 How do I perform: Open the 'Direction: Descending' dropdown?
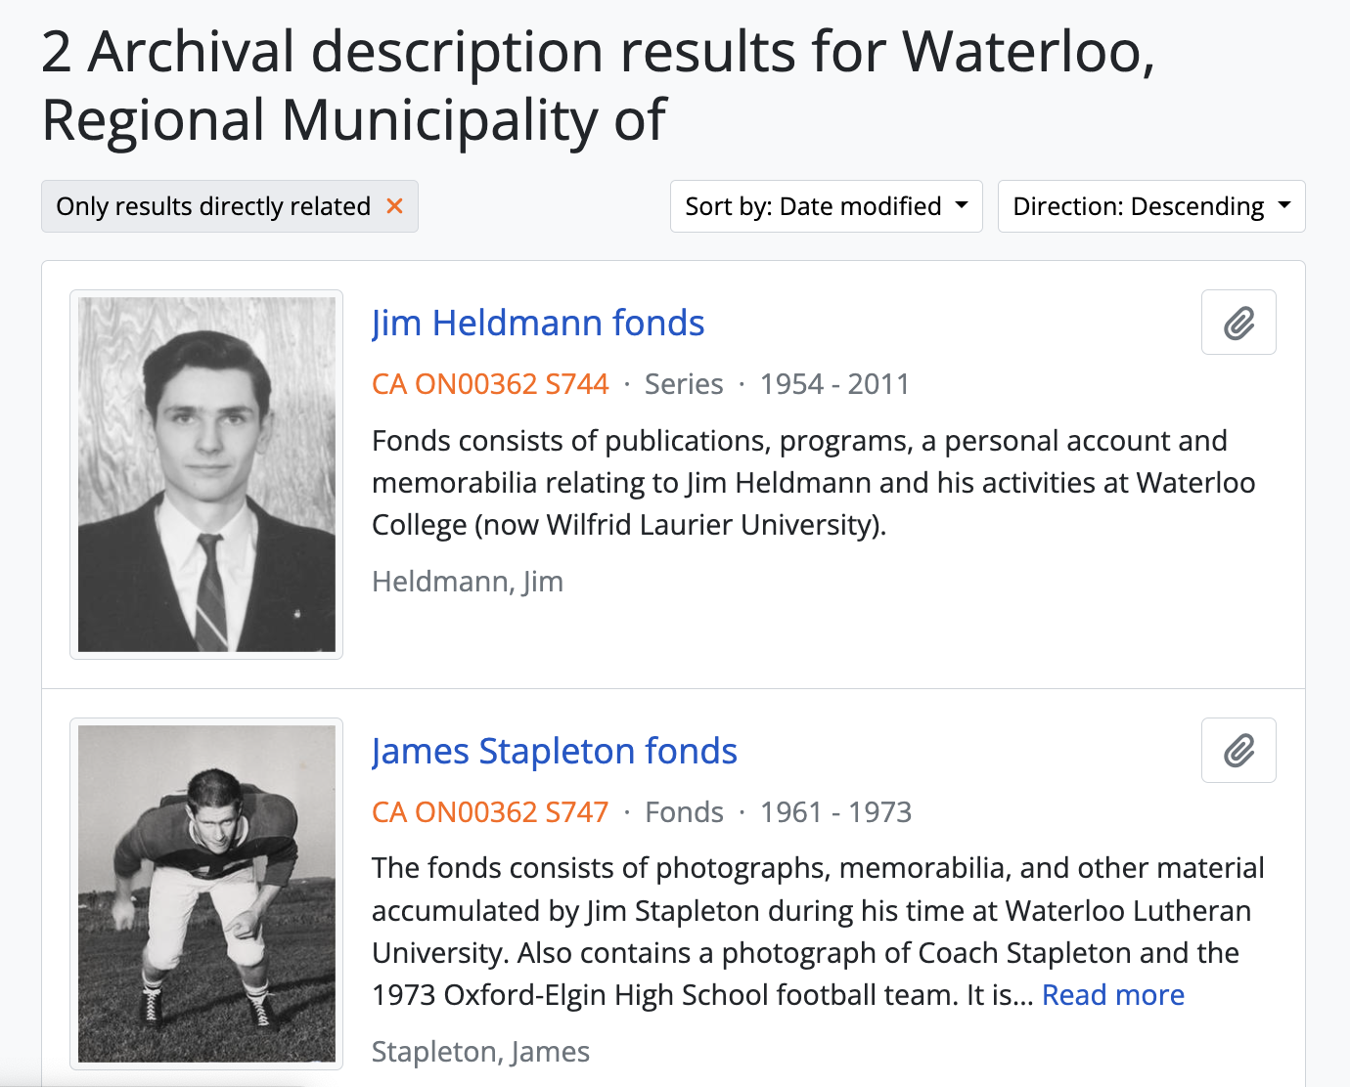pos(1150,206)
